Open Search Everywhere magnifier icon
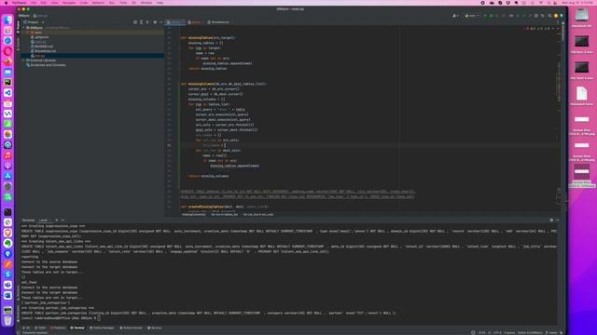 [x=549, y=16]
